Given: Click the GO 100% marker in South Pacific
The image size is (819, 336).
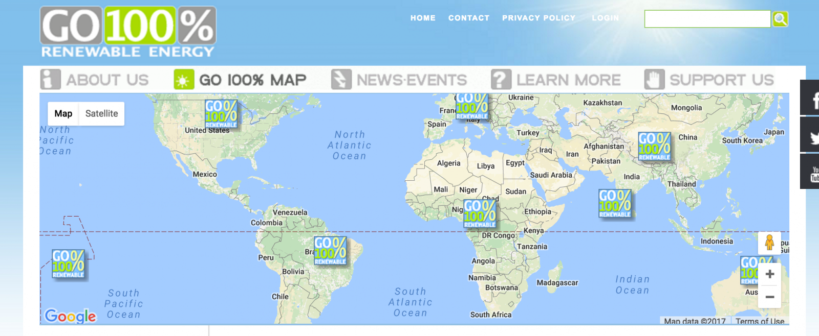Looking at the screenshot, I should click(68, 263).
